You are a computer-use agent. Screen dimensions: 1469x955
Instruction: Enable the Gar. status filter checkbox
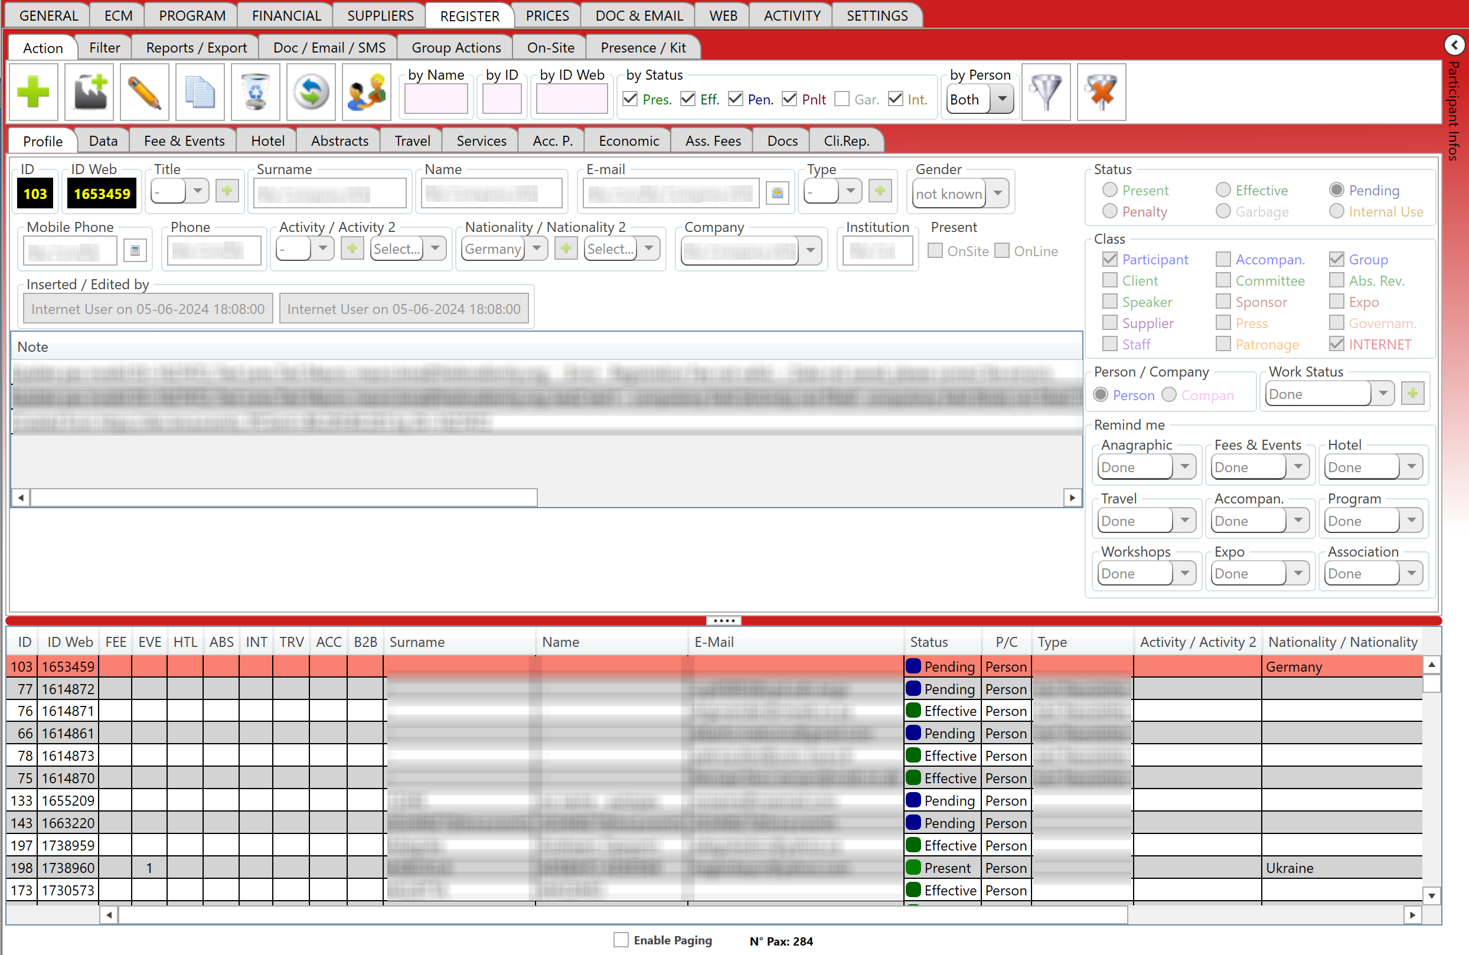coord(842,99)
